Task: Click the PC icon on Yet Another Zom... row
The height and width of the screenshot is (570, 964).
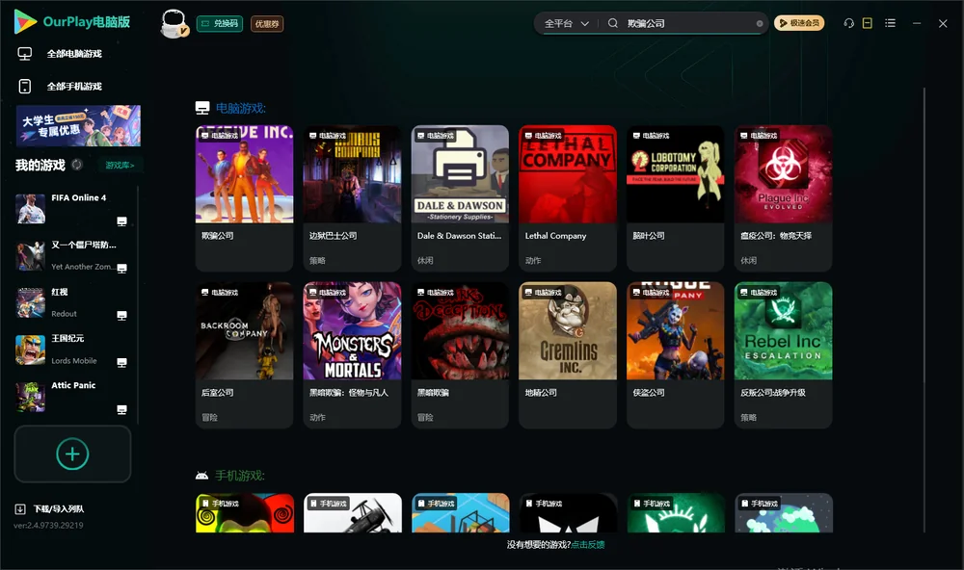Action: [x=121, y=269]
